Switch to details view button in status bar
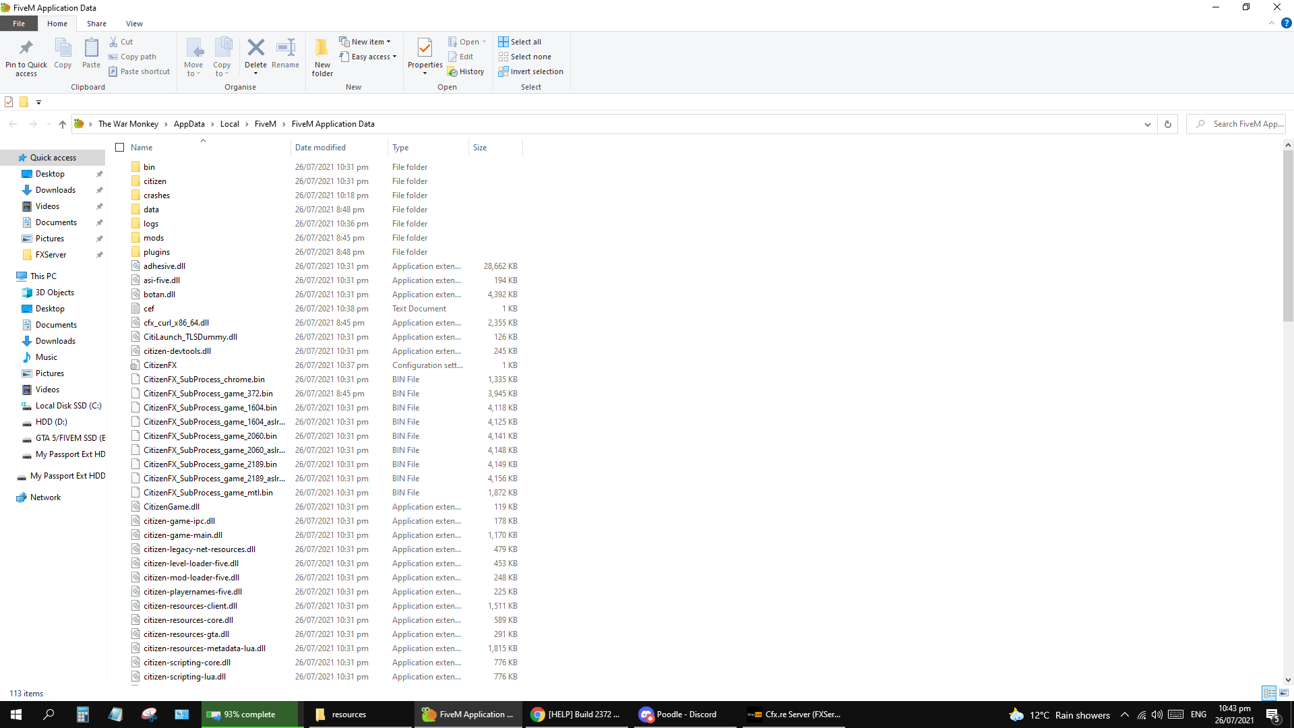Screen dimensions: 1294x728 click(x=1269, y=693)
